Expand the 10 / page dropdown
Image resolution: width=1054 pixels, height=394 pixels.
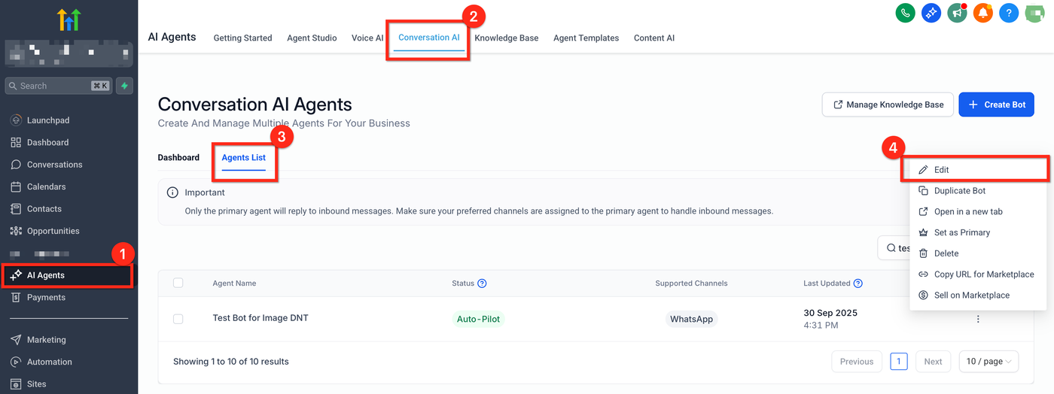pyautogui.click(x=989, y=361)
